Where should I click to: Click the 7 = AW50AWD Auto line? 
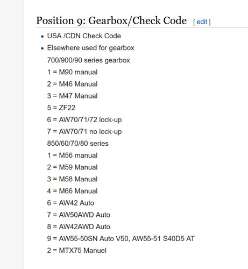click(x=79, y=215)
